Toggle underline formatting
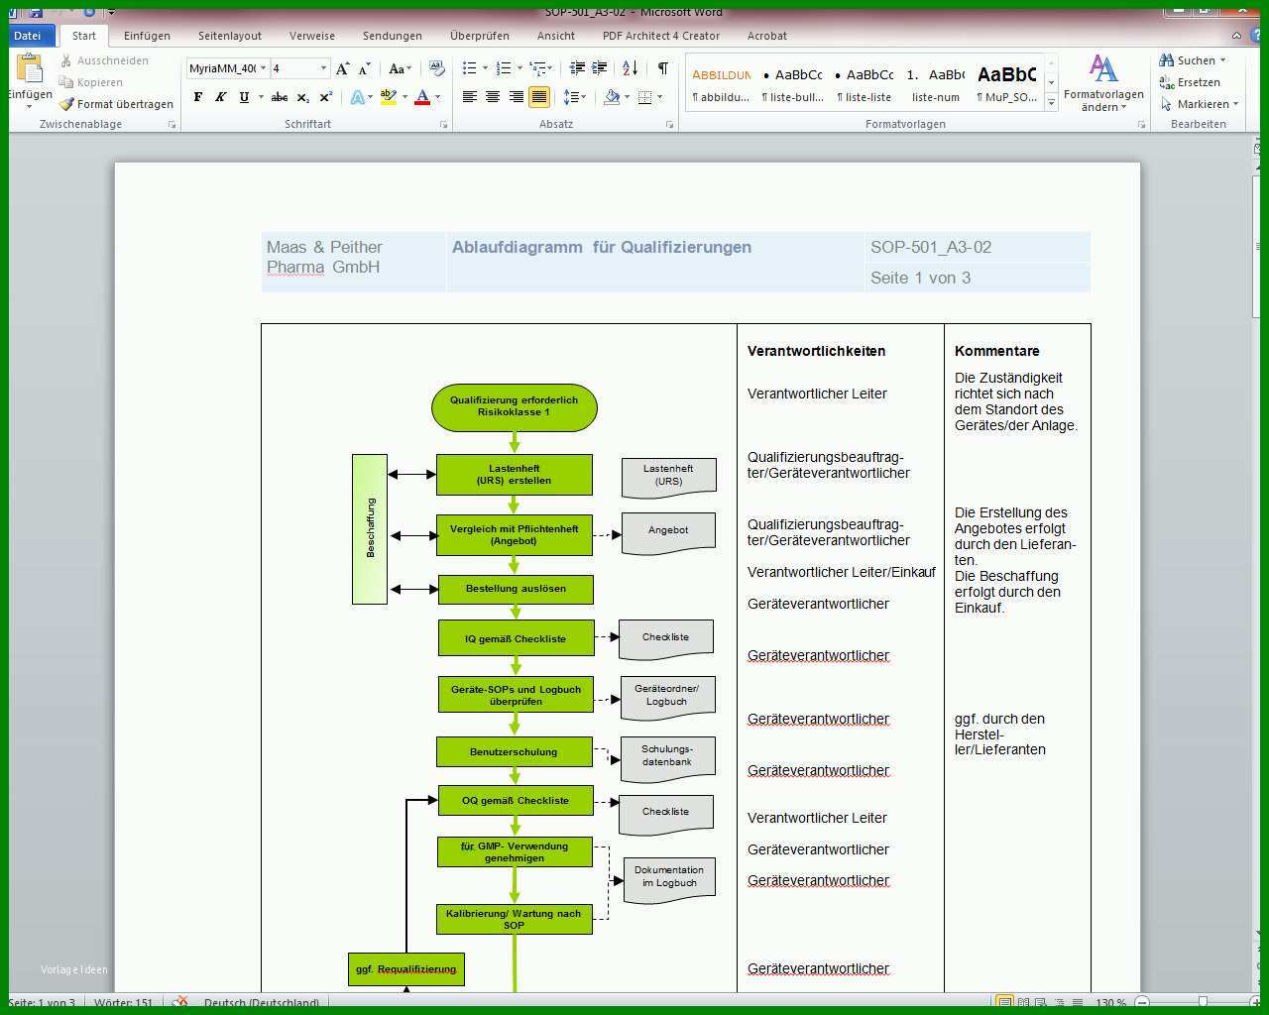This screenshot has height=1015, width=1269. tap(244, 97)
